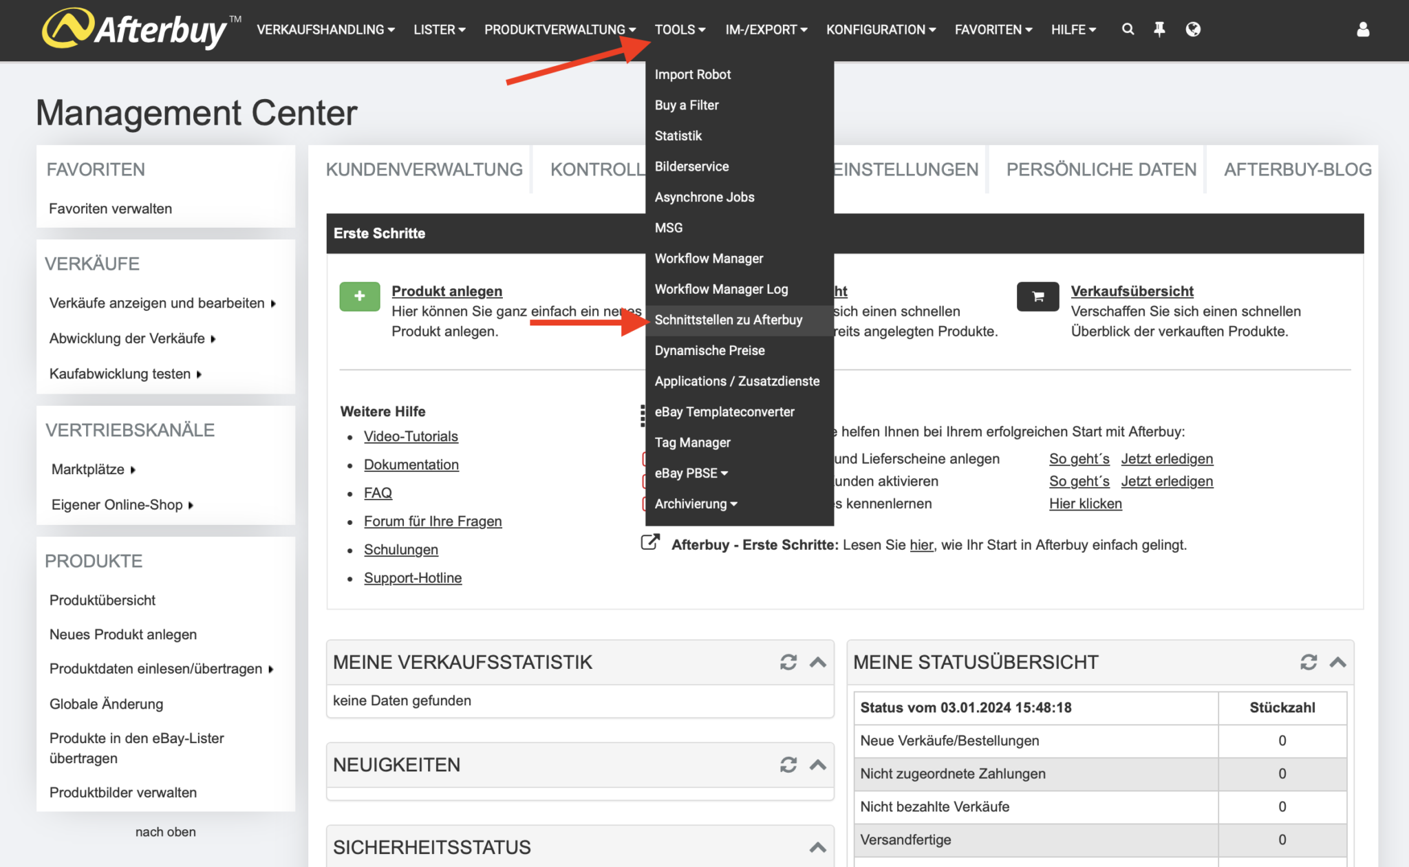Select MSG menu item
The image size is (1409, 867).
tap(740, 228)
